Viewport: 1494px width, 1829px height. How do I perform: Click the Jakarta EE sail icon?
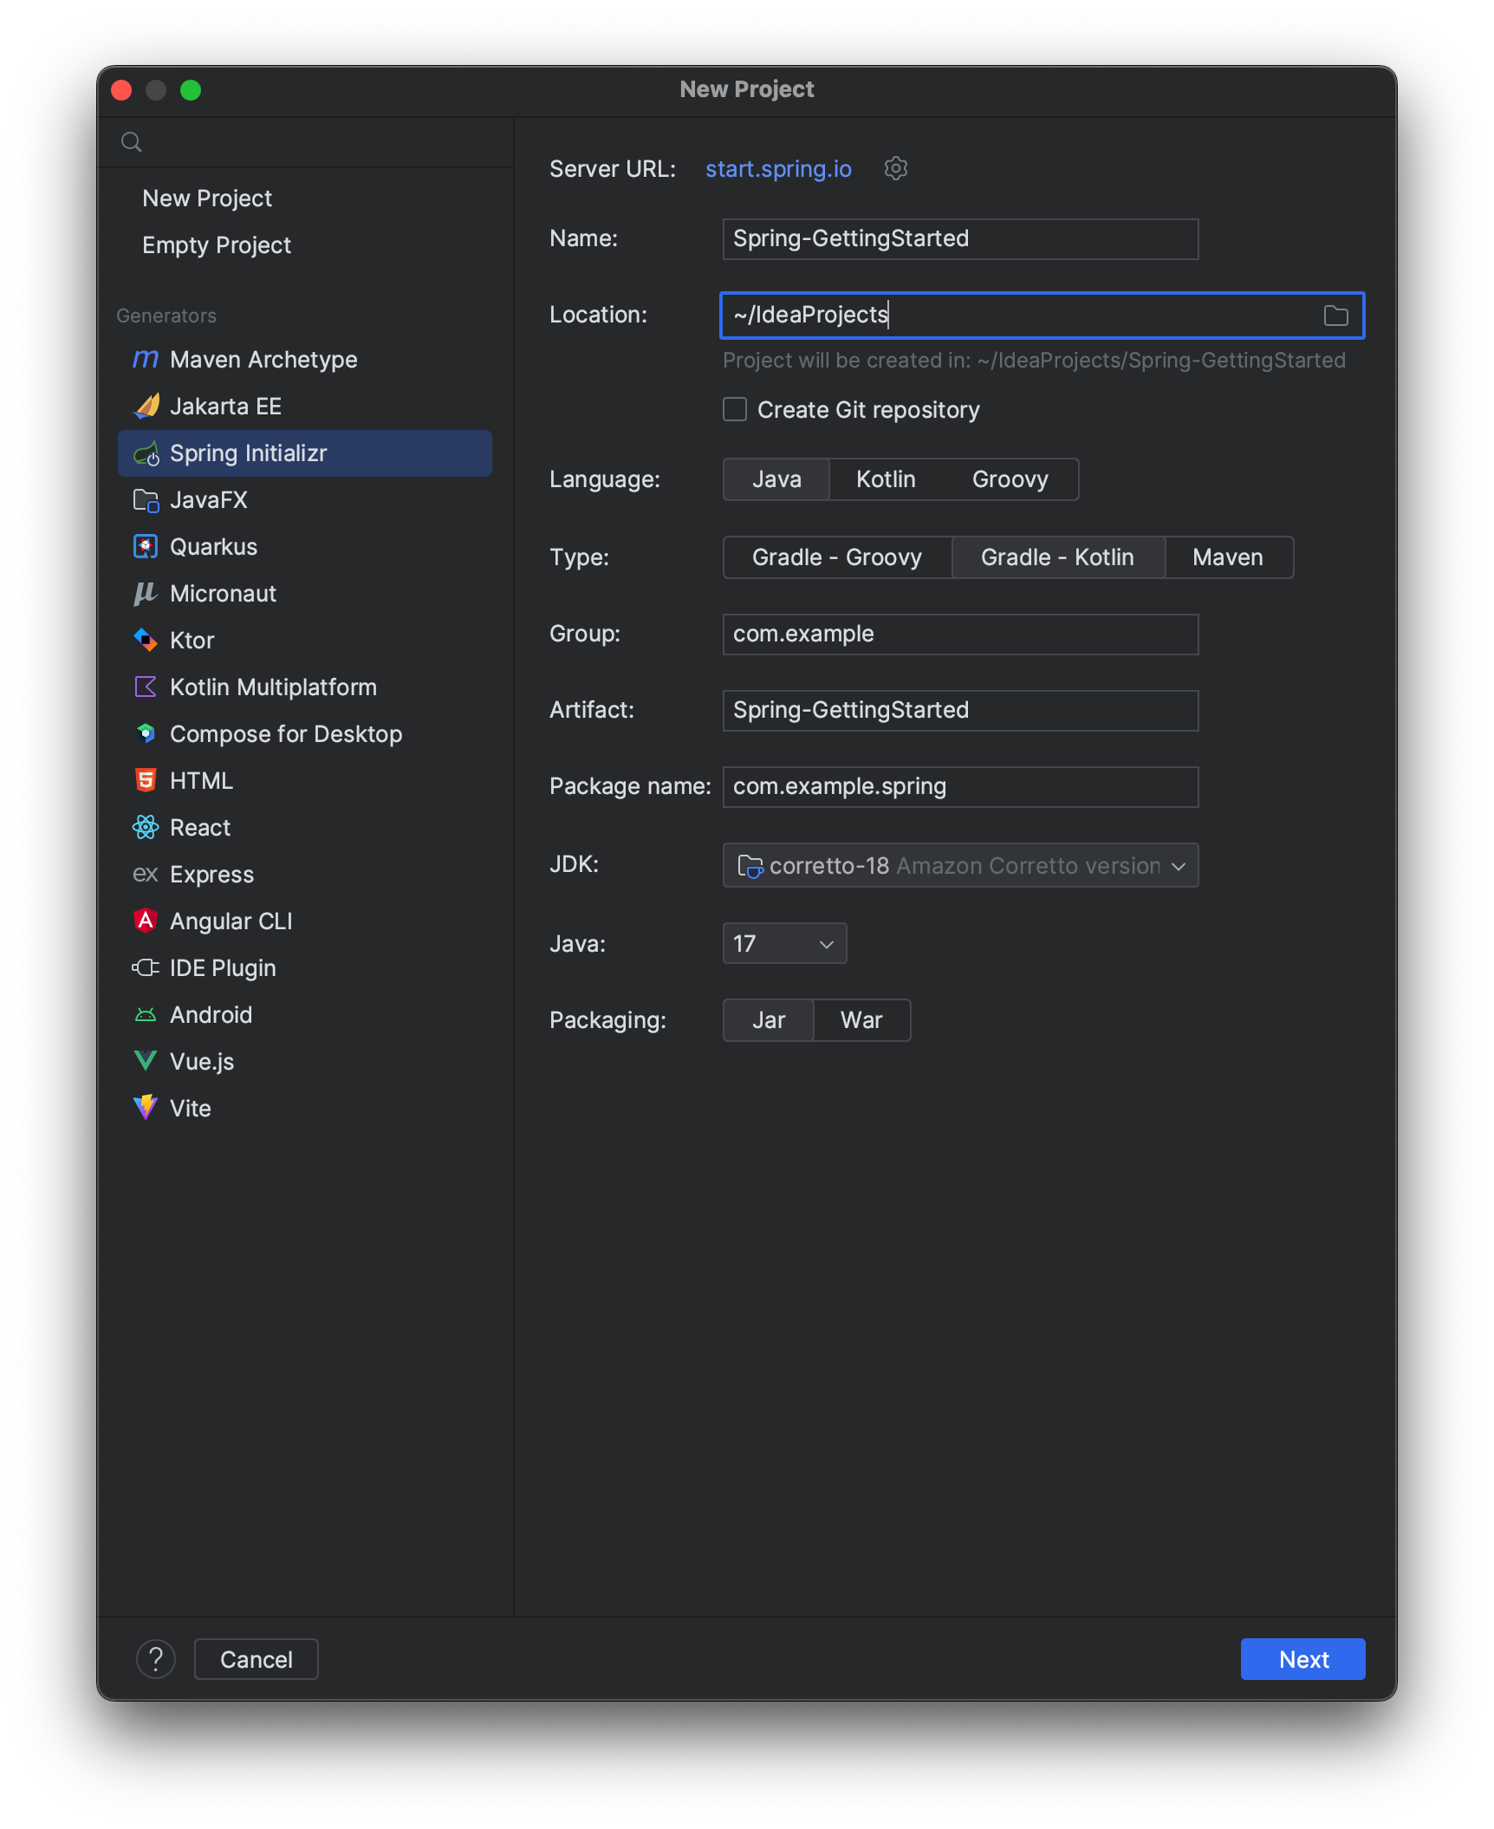(x=146, y=406)
